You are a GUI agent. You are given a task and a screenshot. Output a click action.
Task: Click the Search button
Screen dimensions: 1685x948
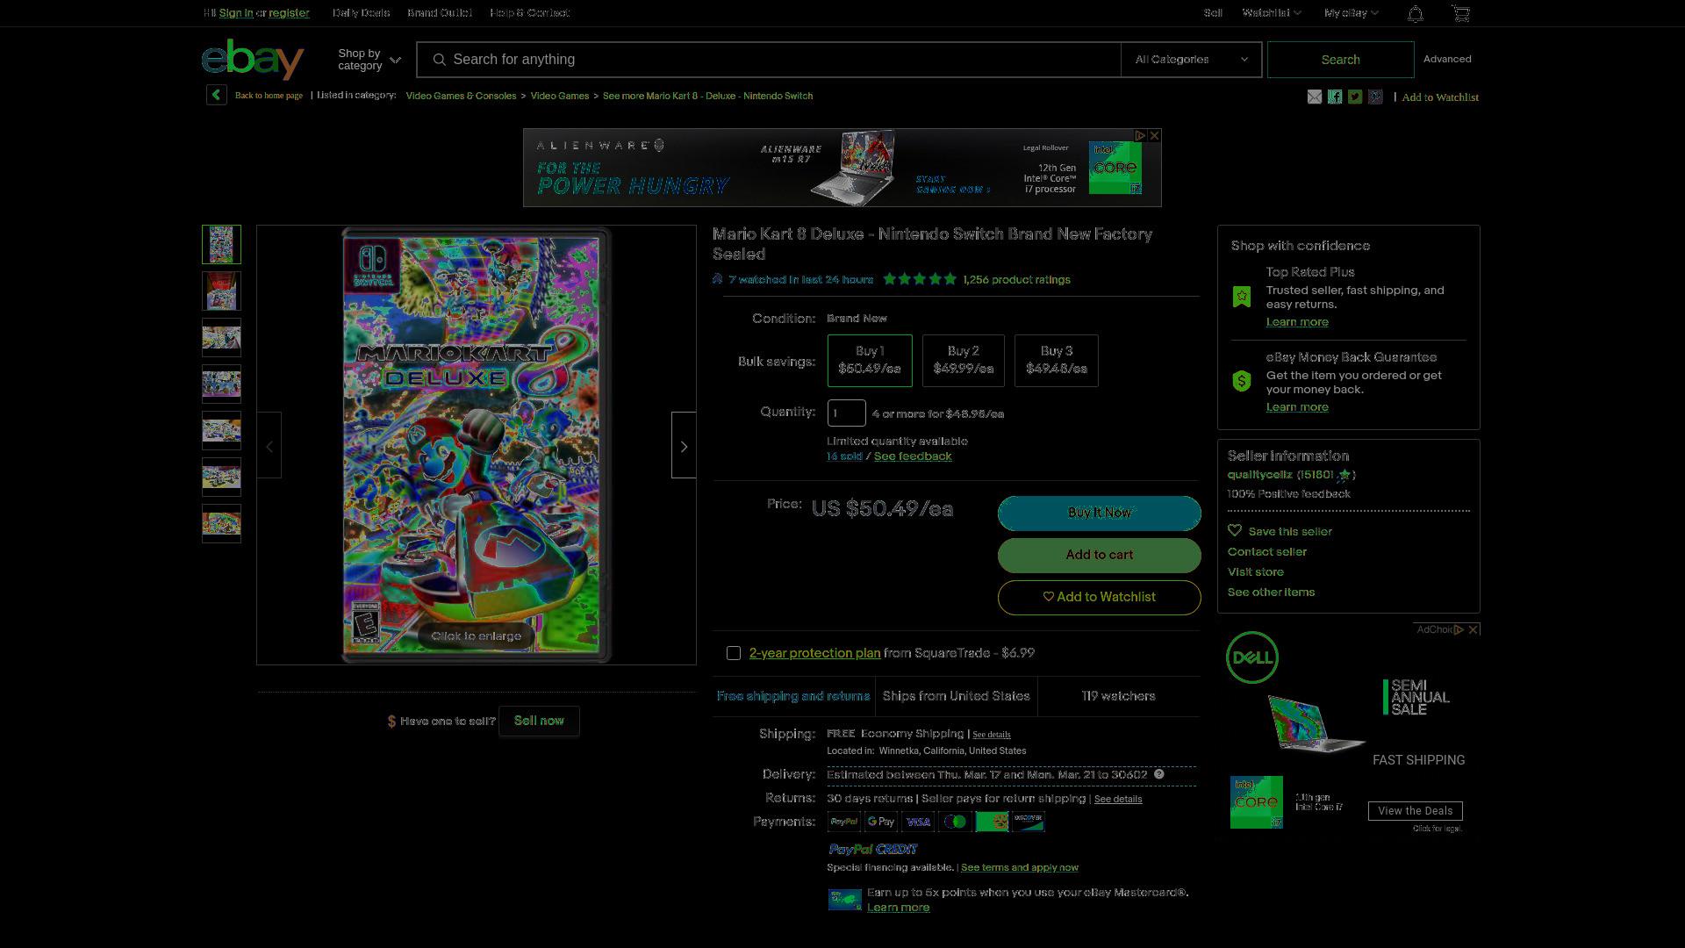pos(1340,60)
